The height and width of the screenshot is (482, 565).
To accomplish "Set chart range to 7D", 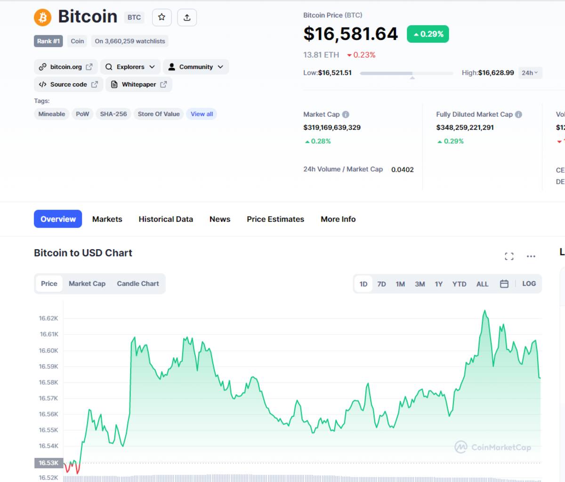I will pos(382,284).
